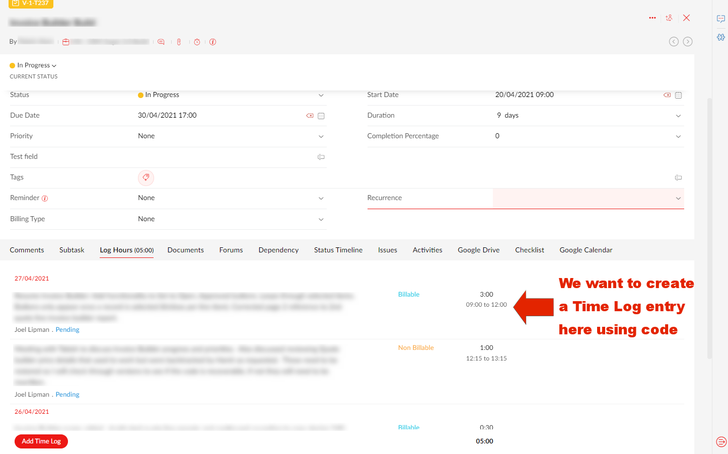Click the stopwatch timer icon in header
The height and width of the screenshot is (454, 728).
click(197, 42)
